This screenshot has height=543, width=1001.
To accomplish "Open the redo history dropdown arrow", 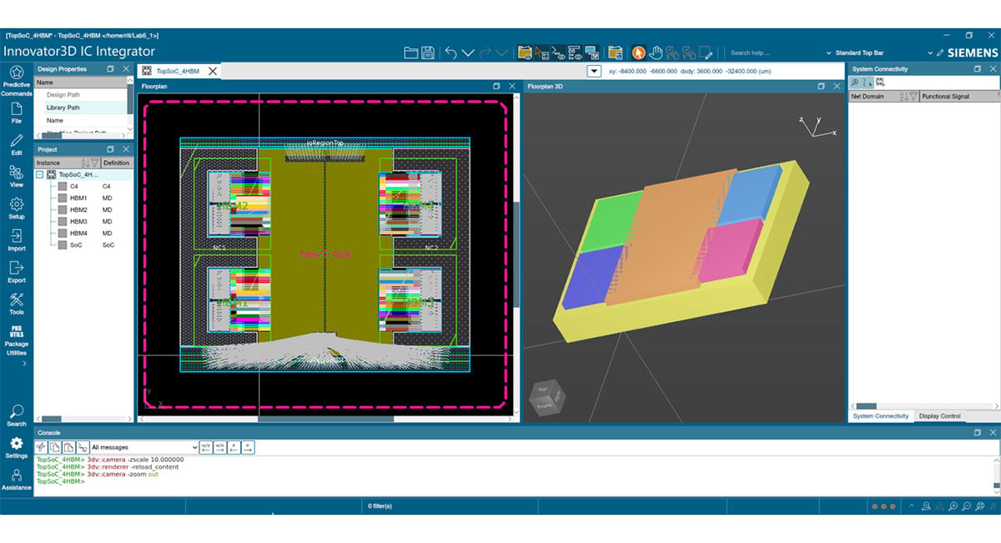I will tap(501, 53).
